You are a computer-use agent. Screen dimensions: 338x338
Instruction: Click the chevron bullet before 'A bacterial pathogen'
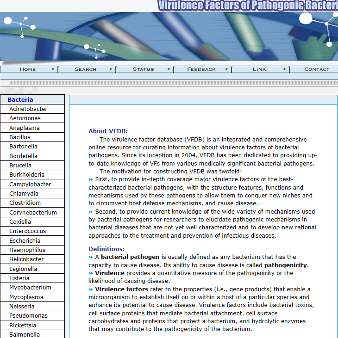tap(91, 257)
